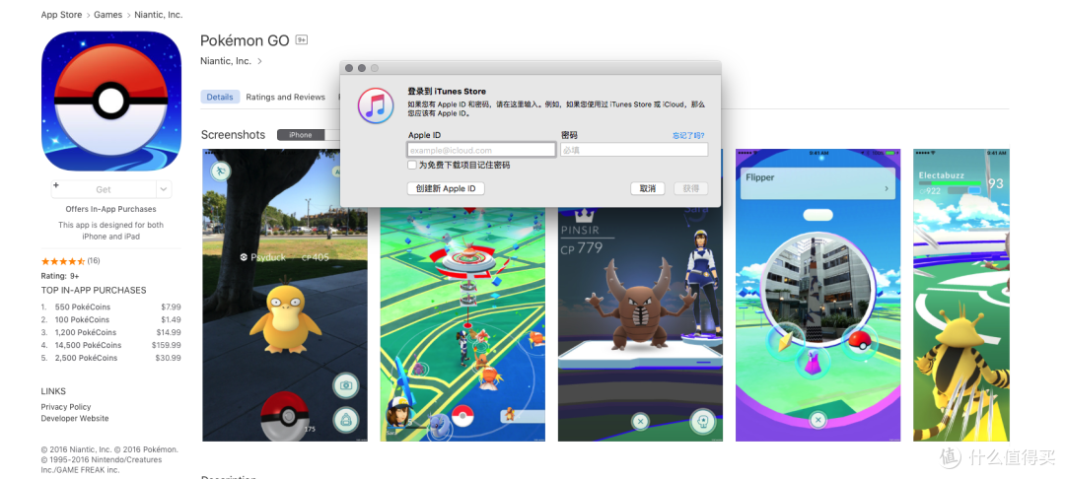Click the 2,500 PokéCoins purchase row
The width and height of the screenshot is (1065, 479).
pos(110,358)
